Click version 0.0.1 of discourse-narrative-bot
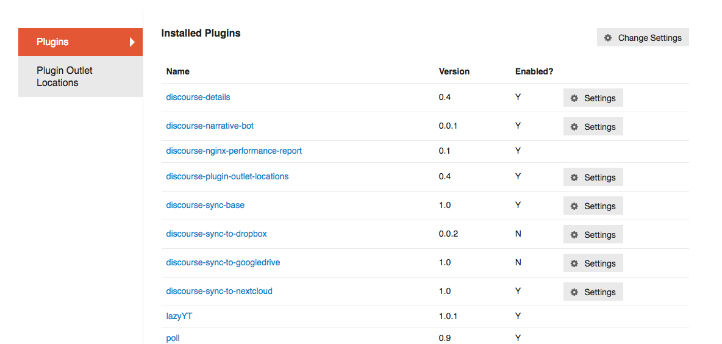The height and width of the screenshot is (344, 722). [448, 126]
